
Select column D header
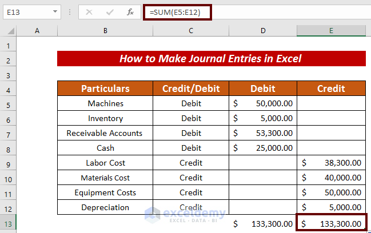pos(263,31)
